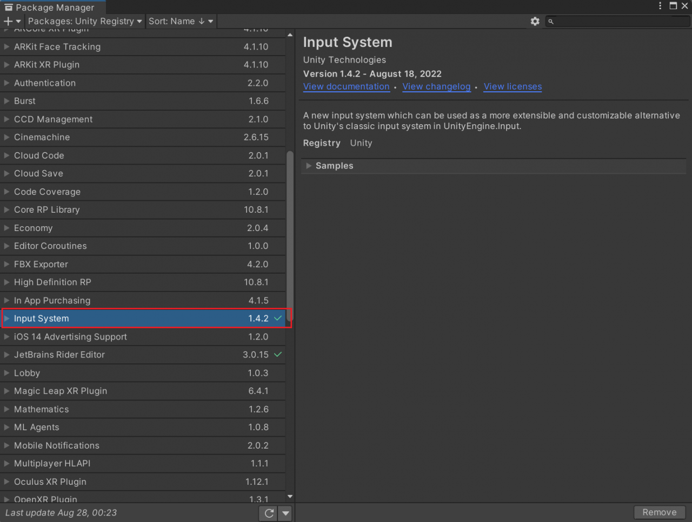Select the Mobile Notifications package
692x522 pixels.
[143, 445]
